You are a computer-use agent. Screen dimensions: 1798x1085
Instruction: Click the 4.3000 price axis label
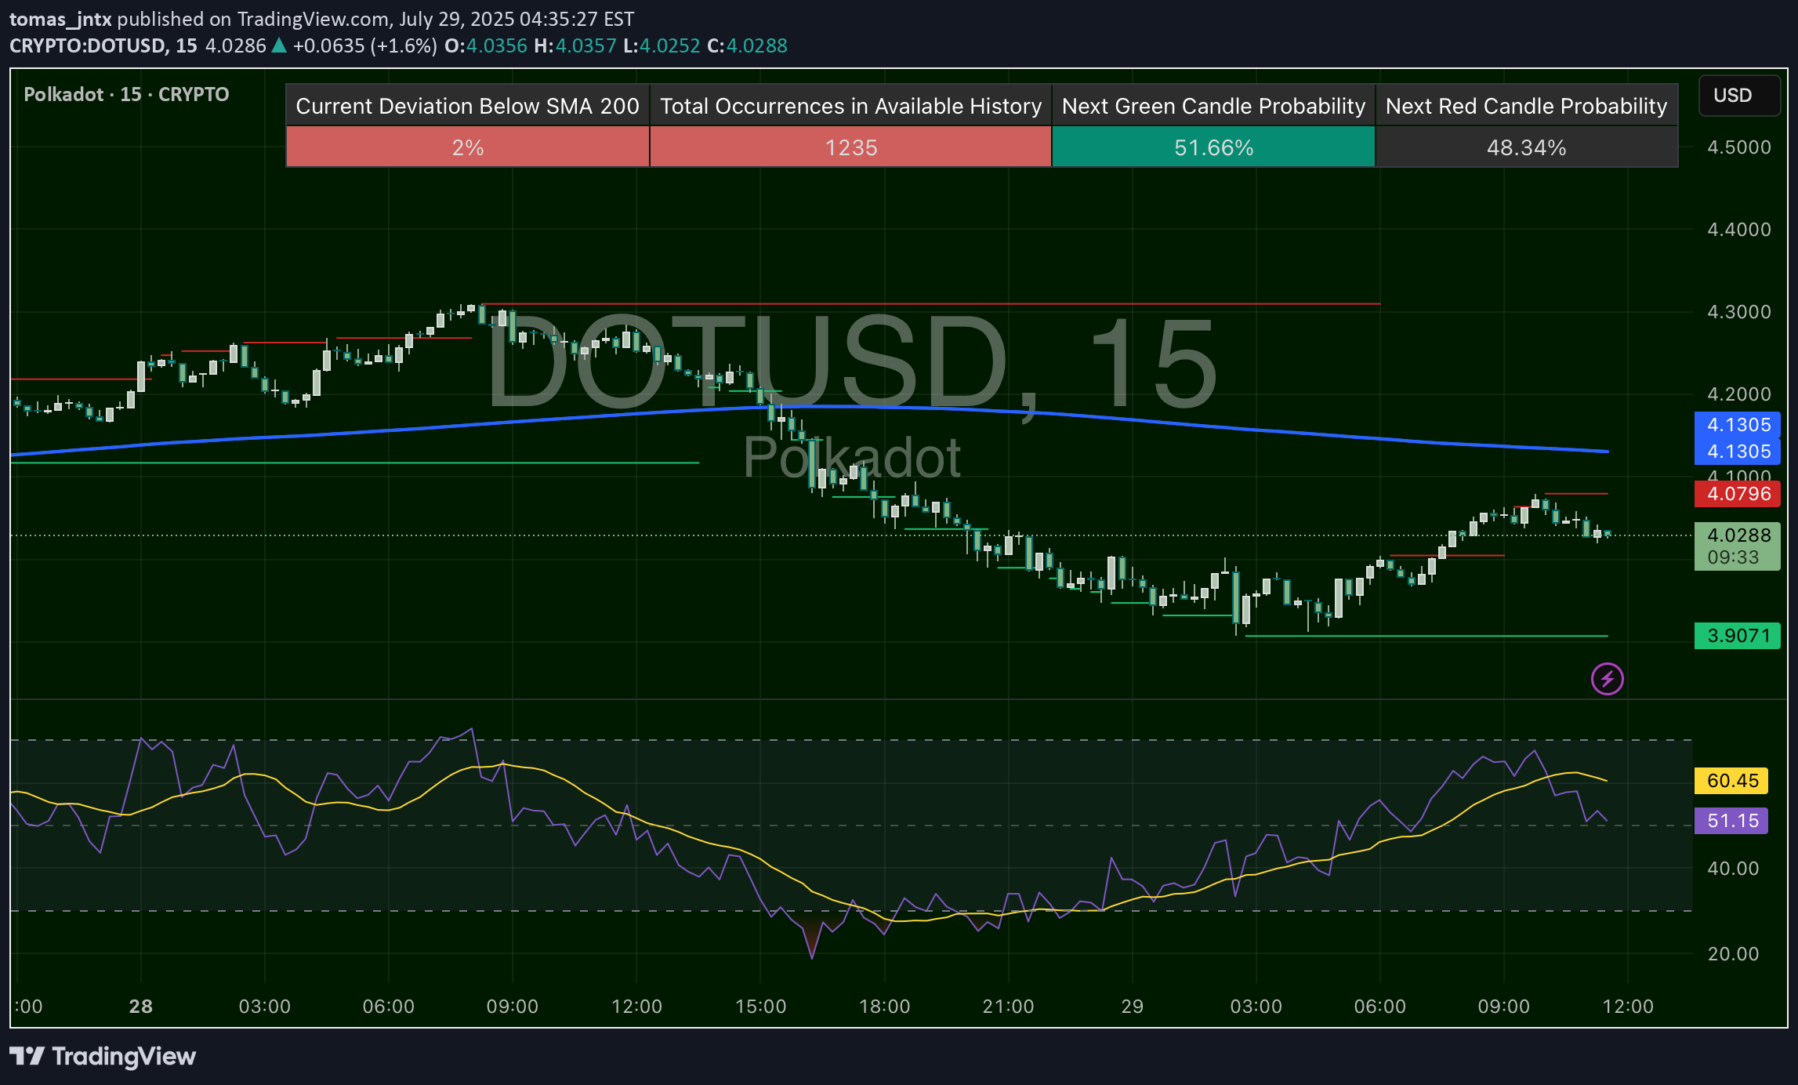[1738, 312]
